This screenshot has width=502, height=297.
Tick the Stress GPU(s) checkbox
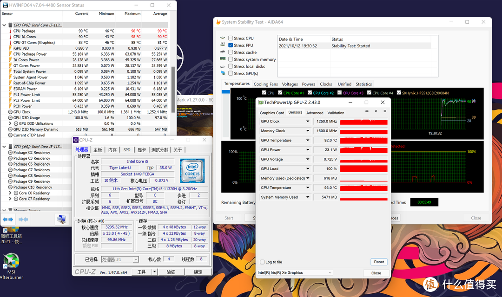(231, 73)
